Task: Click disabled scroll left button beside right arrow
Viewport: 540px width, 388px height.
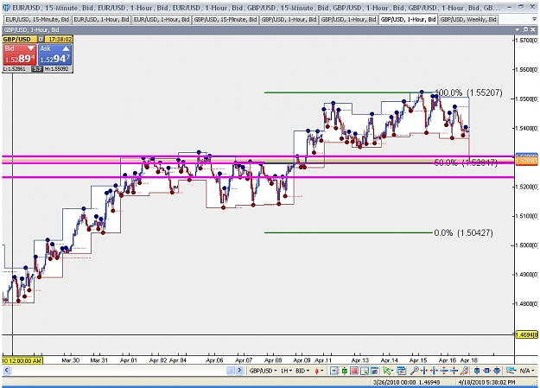Action: [230, 371]
